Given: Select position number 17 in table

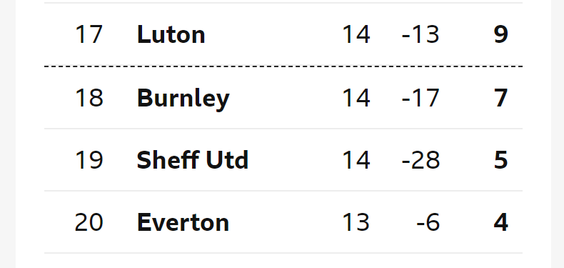Looking at the screenshot, I should pos(89,34).
